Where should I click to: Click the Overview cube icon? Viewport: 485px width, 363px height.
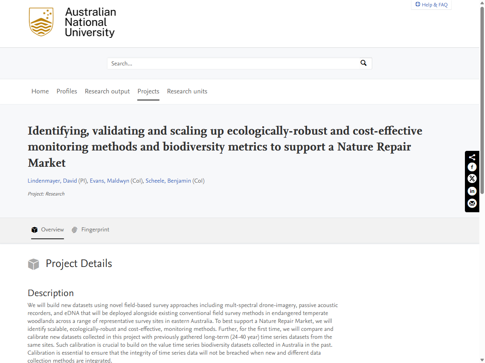34,230
